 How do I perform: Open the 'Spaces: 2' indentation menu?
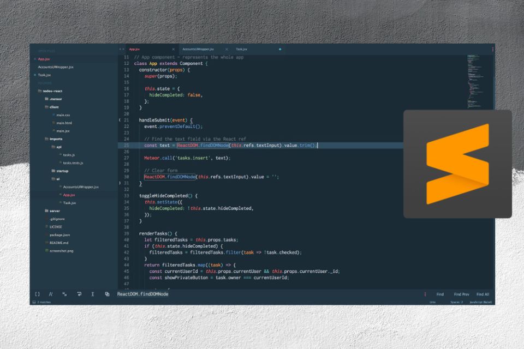point(456,302)
